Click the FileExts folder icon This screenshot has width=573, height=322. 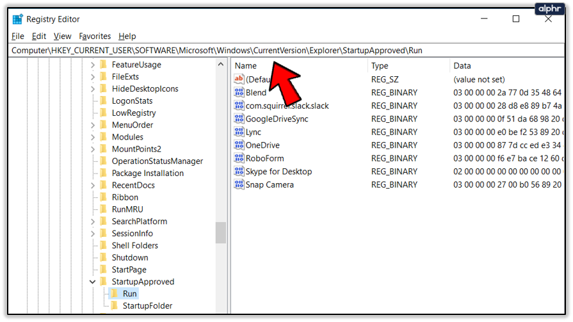click(x=104, y=76)
